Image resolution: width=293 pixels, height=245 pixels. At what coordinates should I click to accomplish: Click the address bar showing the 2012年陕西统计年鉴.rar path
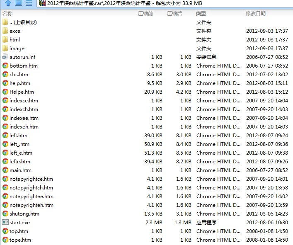coord(165,3)
